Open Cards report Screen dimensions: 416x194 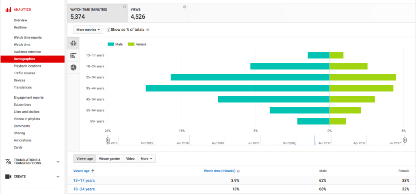pyautogui.click(x=18, y=148)
